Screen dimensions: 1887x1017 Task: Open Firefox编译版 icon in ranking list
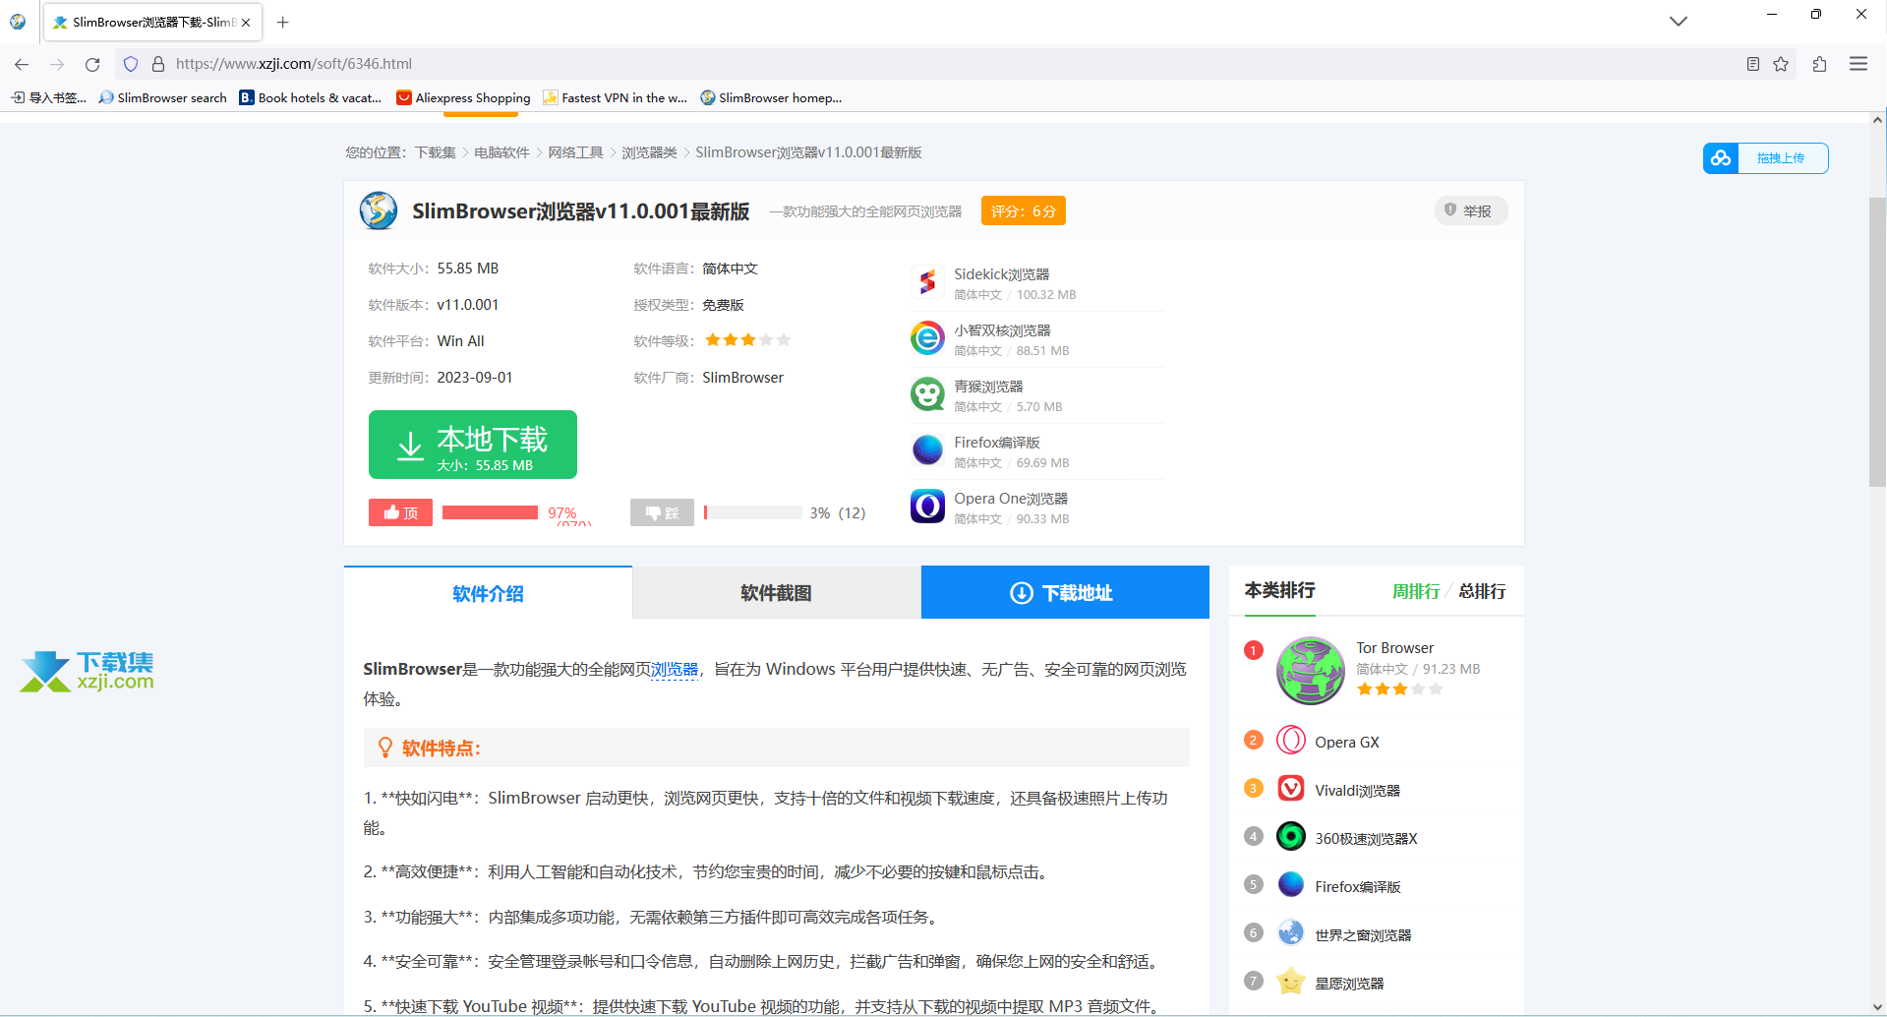click(x=1291, y=884)
